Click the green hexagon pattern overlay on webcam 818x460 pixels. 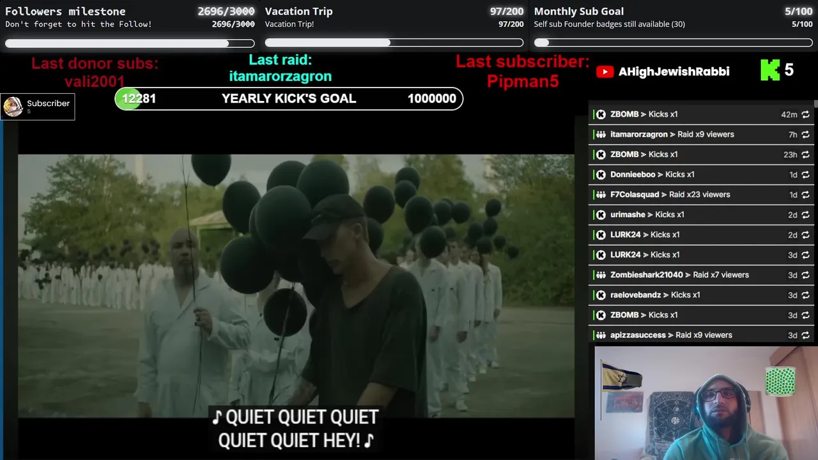[780, 381]
